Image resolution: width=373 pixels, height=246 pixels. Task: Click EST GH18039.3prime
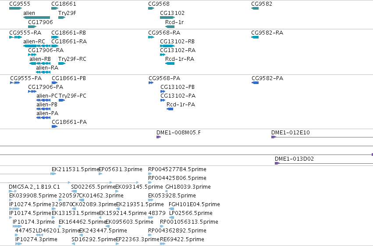[166, 191]
